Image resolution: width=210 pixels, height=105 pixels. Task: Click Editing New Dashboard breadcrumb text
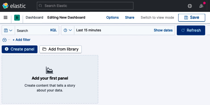66,17
